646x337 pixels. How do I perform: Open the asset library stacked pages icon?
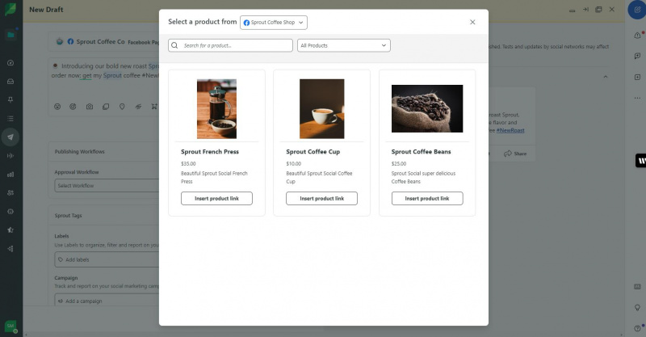[x=106, y=107]
